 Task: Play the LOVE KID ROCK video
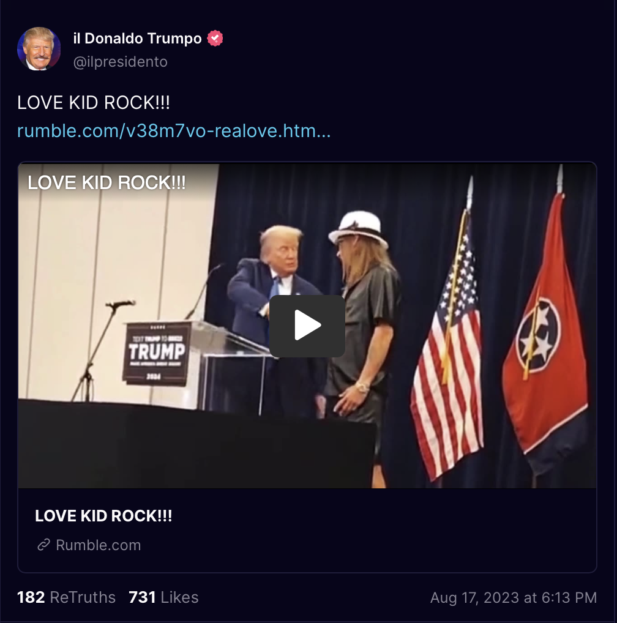click(307, 326)
